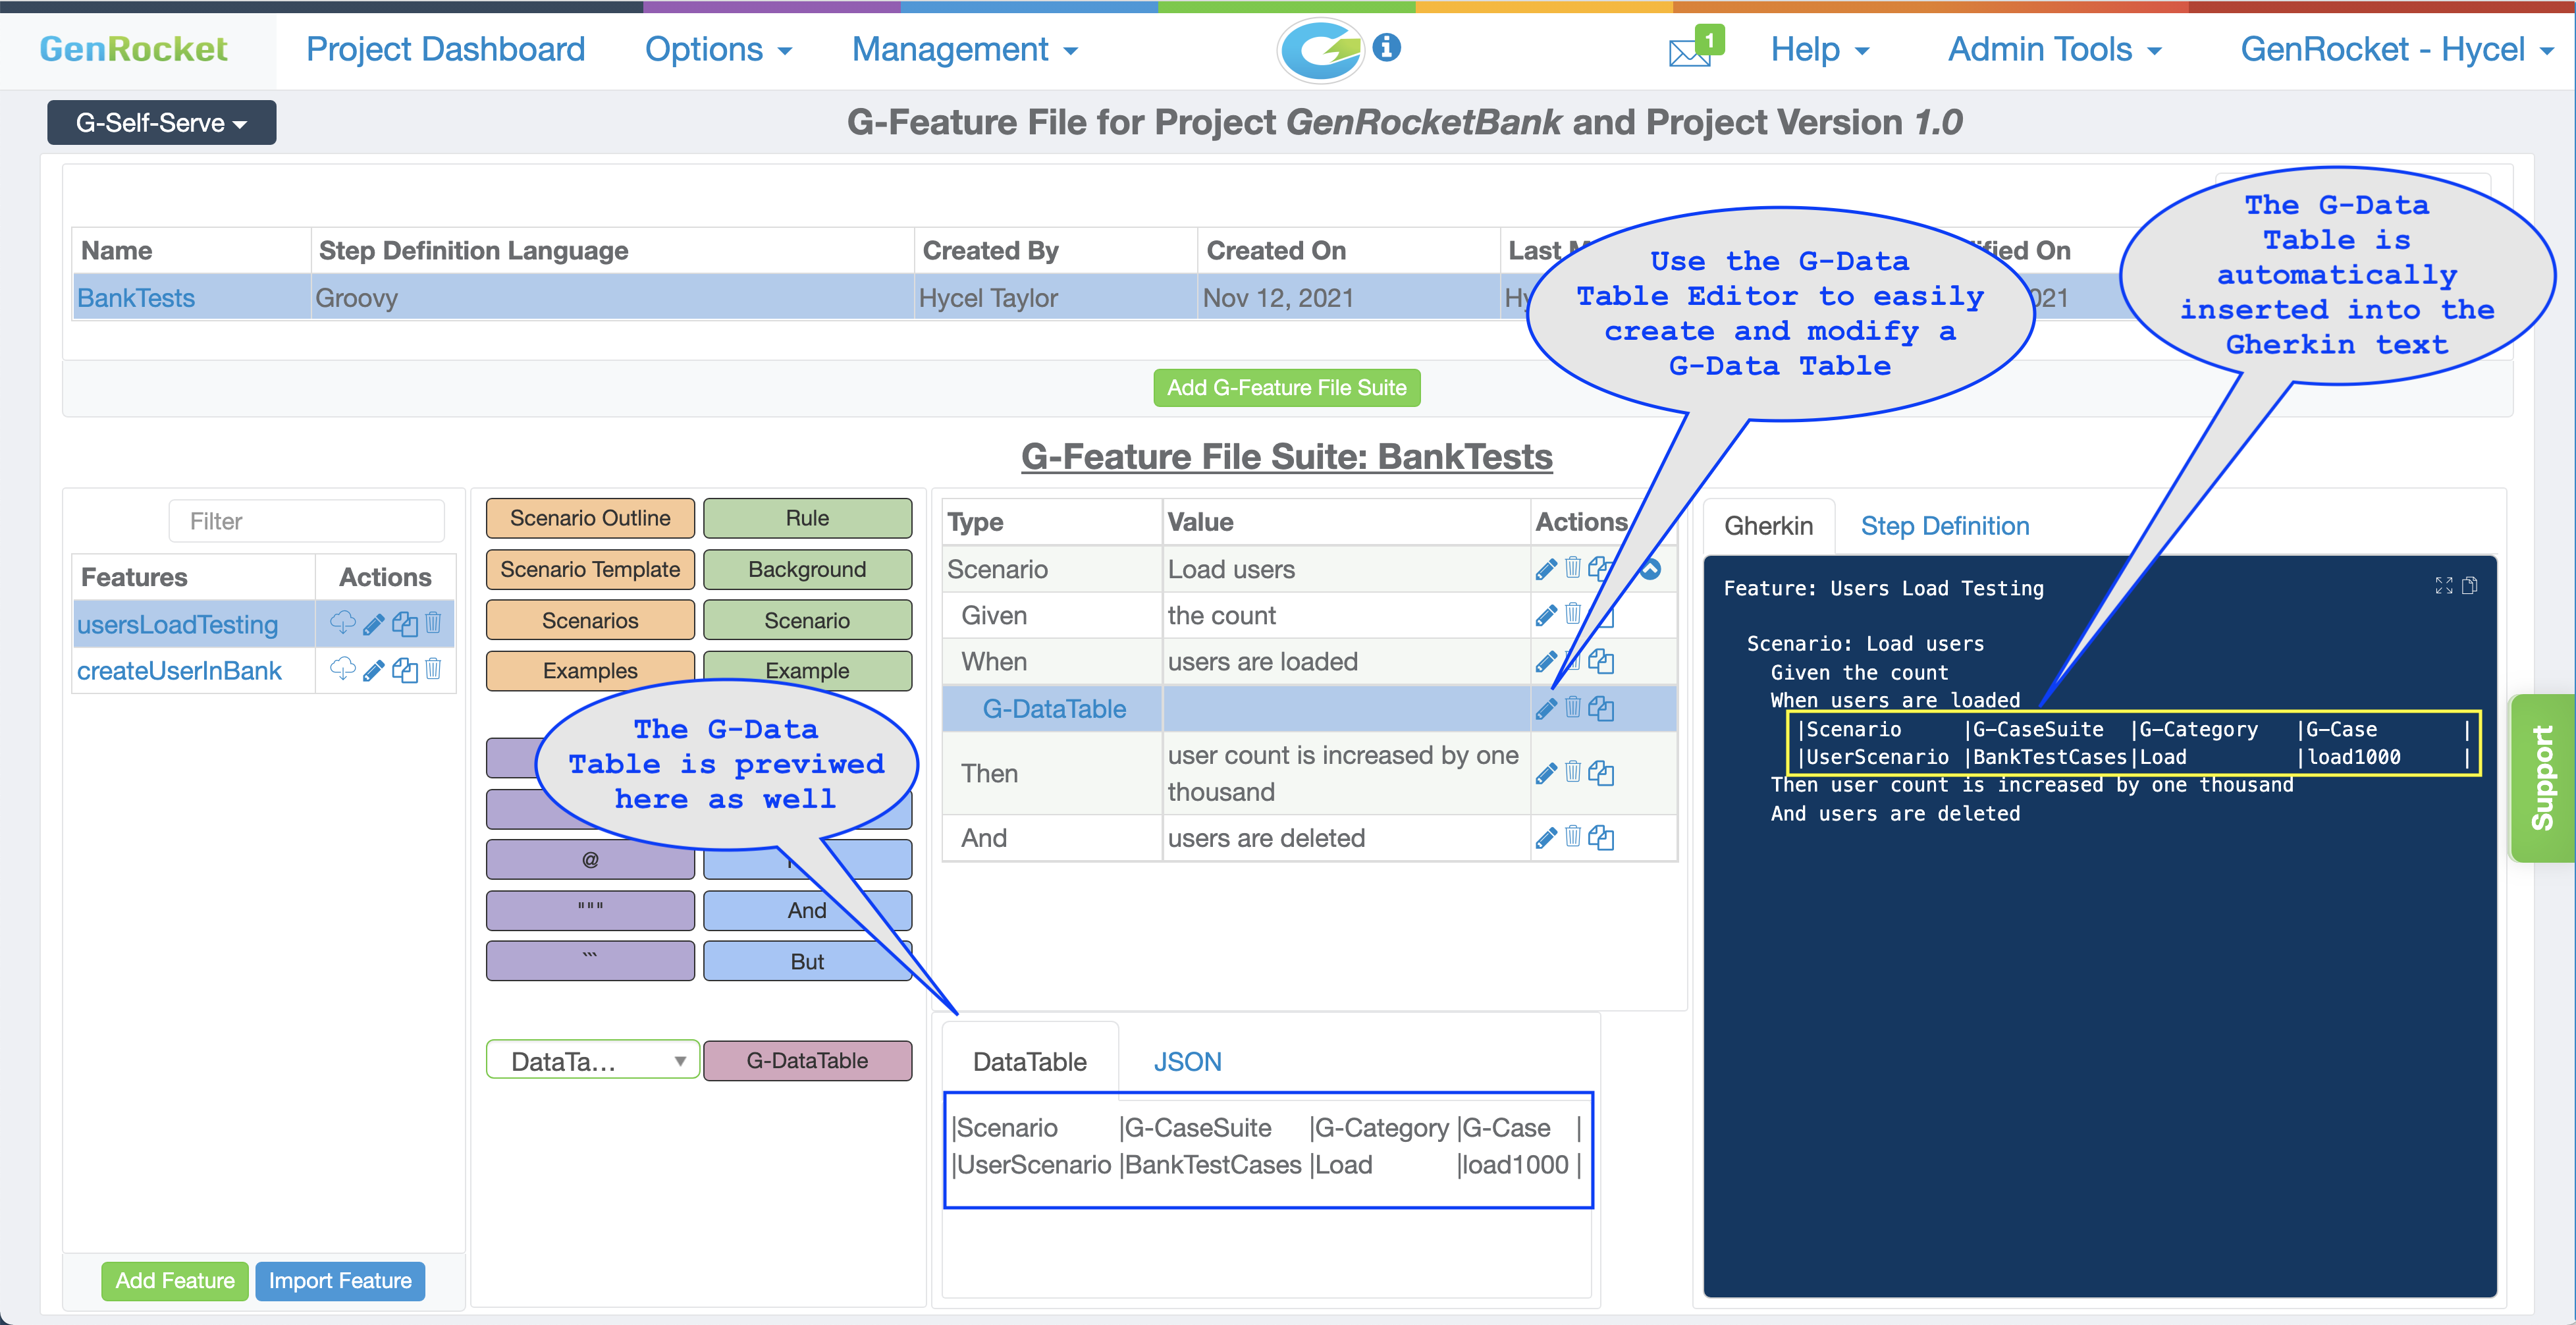Switch to the JSON tab
Screen dimensions: 2576x1325
[x=1187, y=1062]
